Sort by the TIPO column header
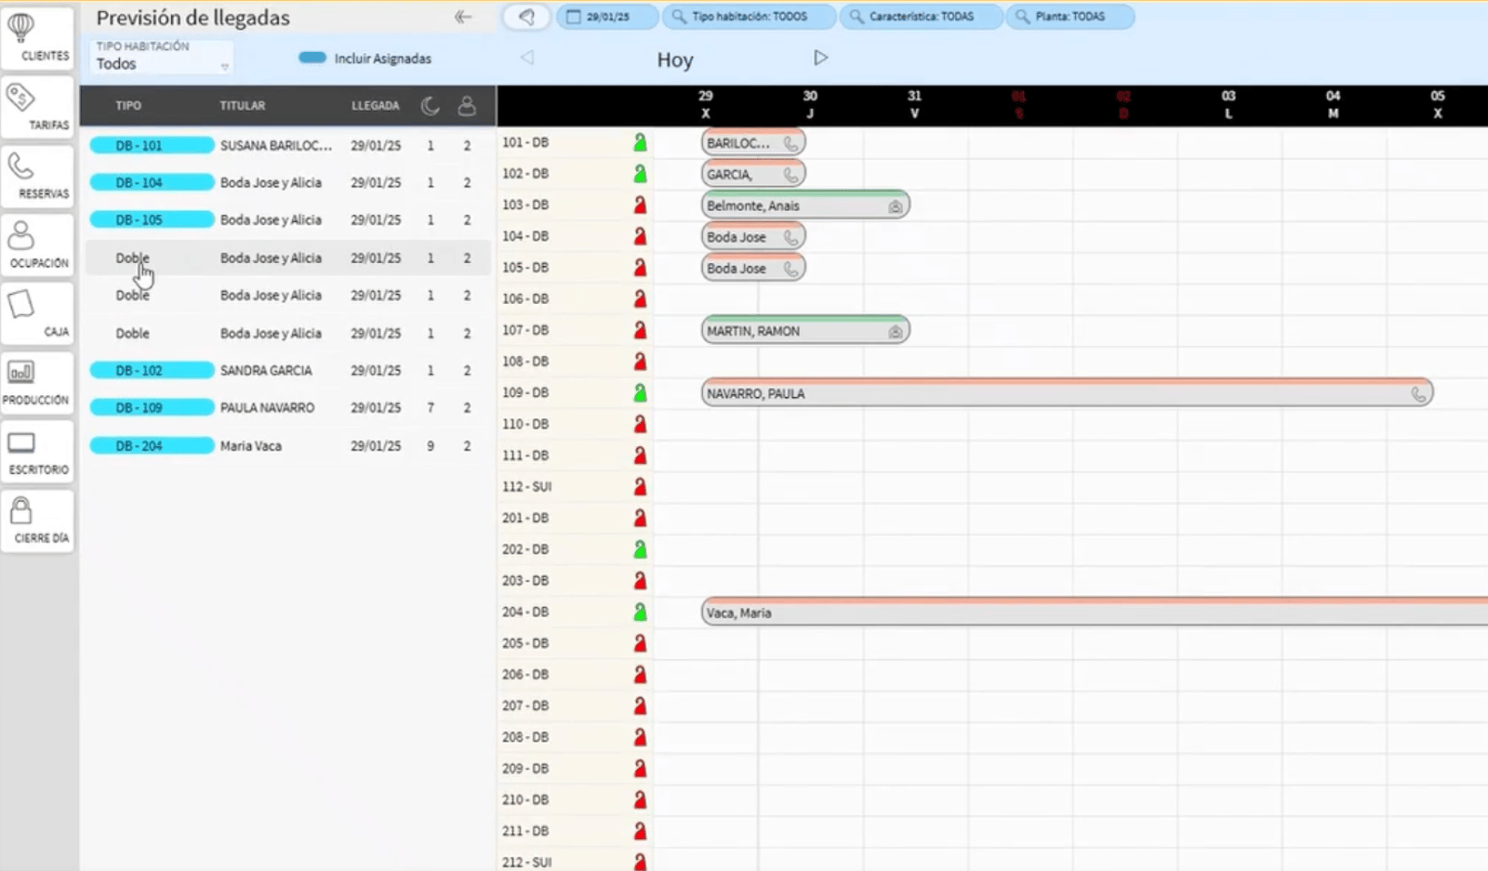The height and width of the screenshot is (871, 1488). tap(128, 106)
